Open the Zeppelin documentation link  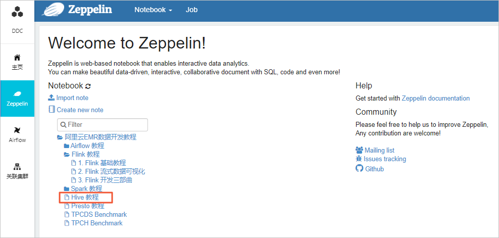click(x=436, y=98)
